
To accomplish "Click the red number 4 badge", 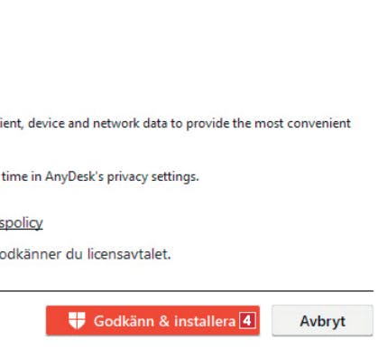I will 247,321.
